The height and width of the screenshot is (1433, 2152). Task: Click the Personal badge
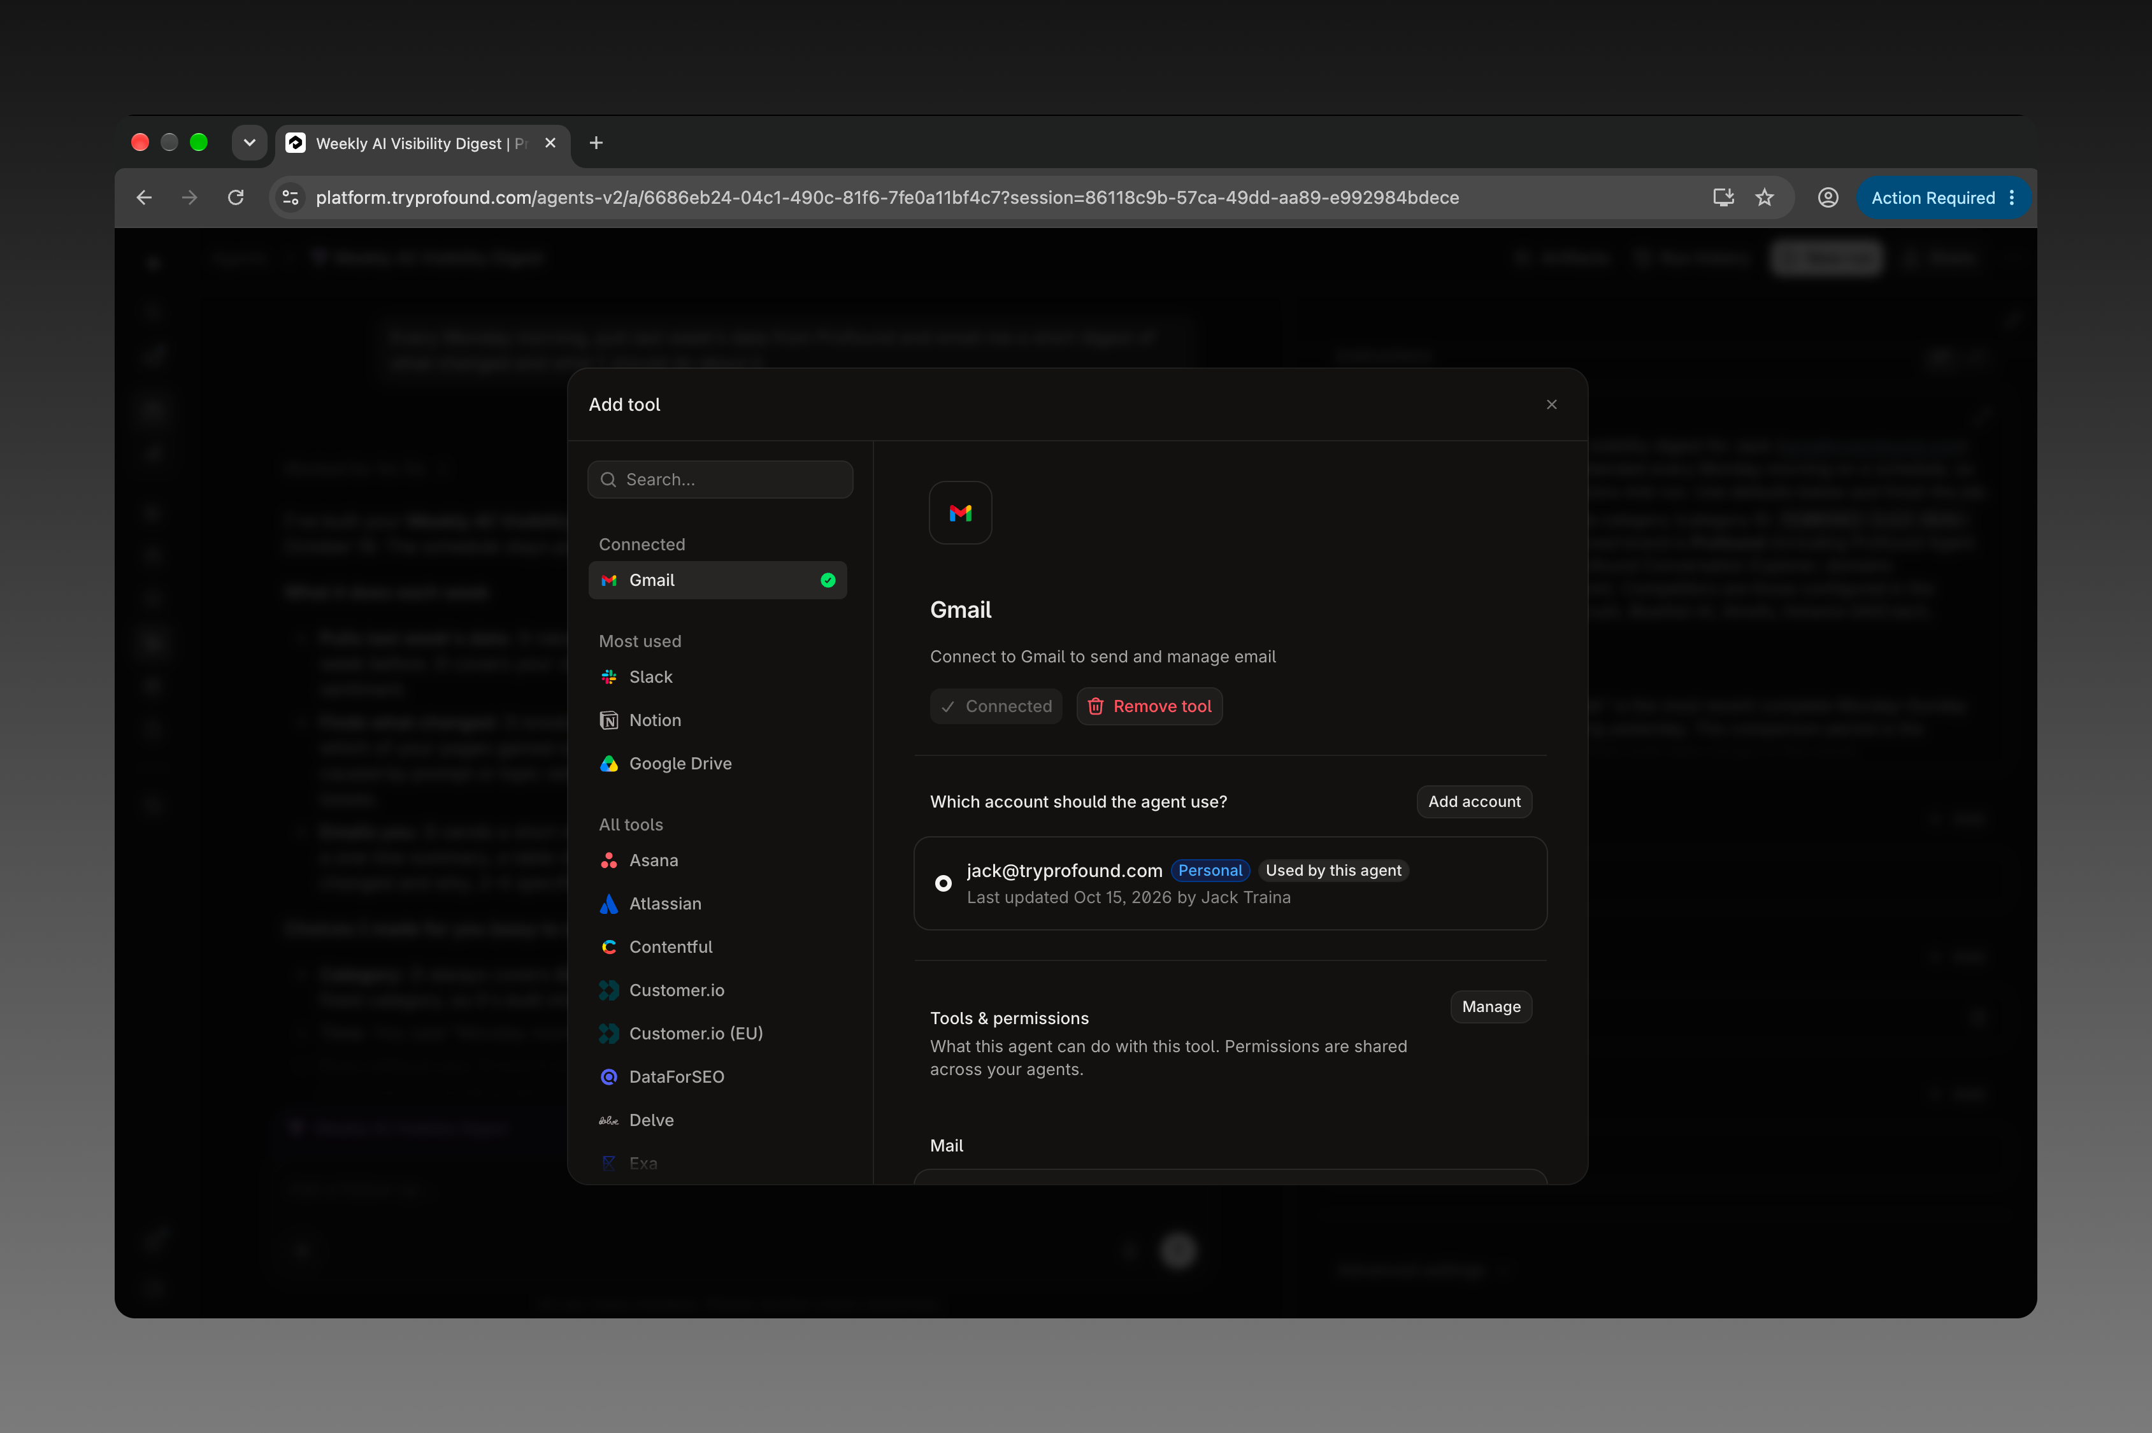coord(1210,870)
